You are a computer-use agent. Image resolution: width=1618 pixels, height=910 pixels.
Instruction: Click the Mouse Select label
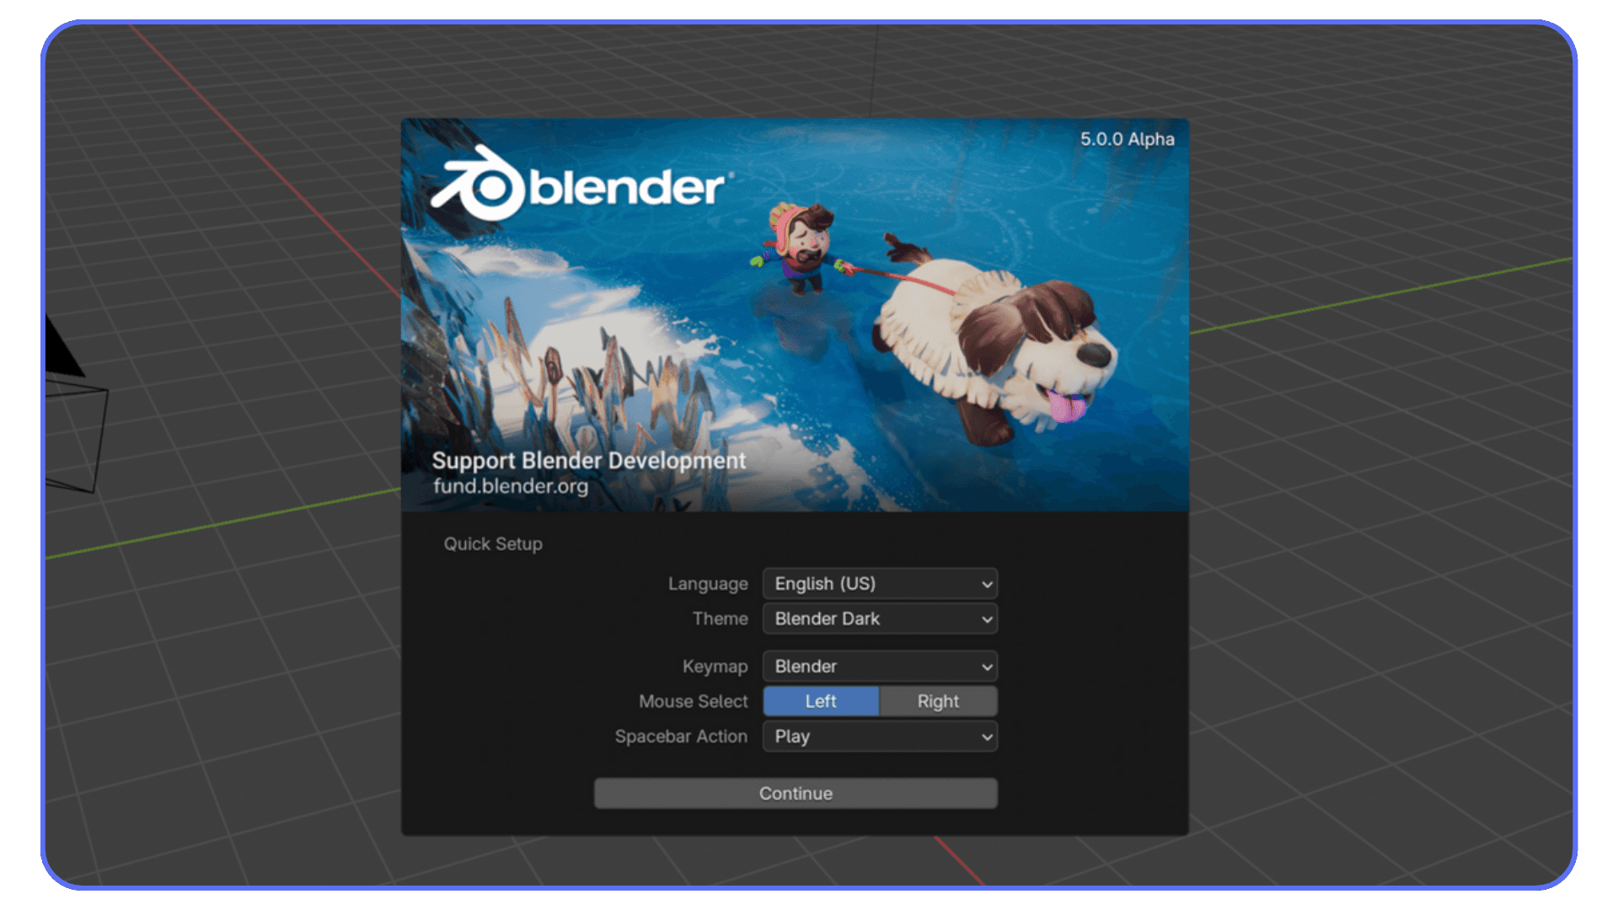[x=693, y=701]
